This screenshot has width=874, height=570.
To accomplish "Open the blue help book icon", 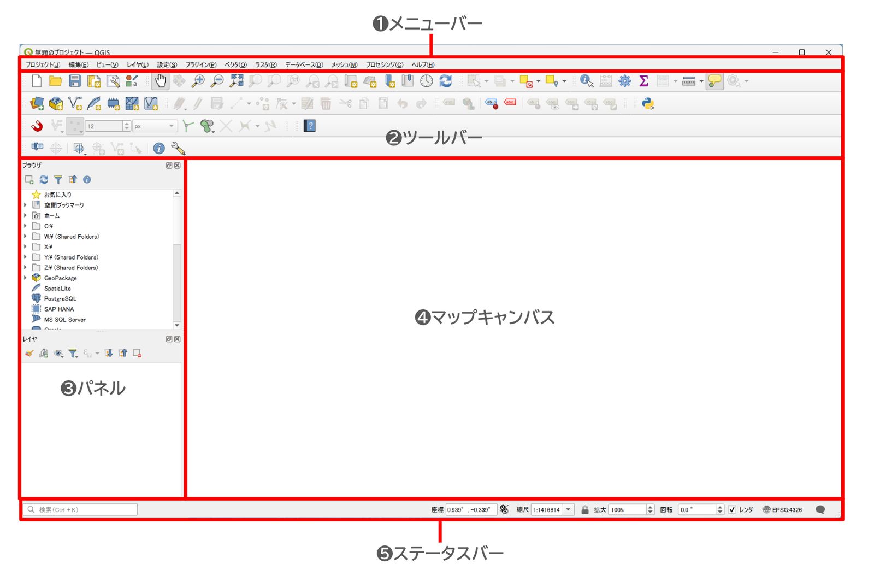I will click(x=310, y=126).
